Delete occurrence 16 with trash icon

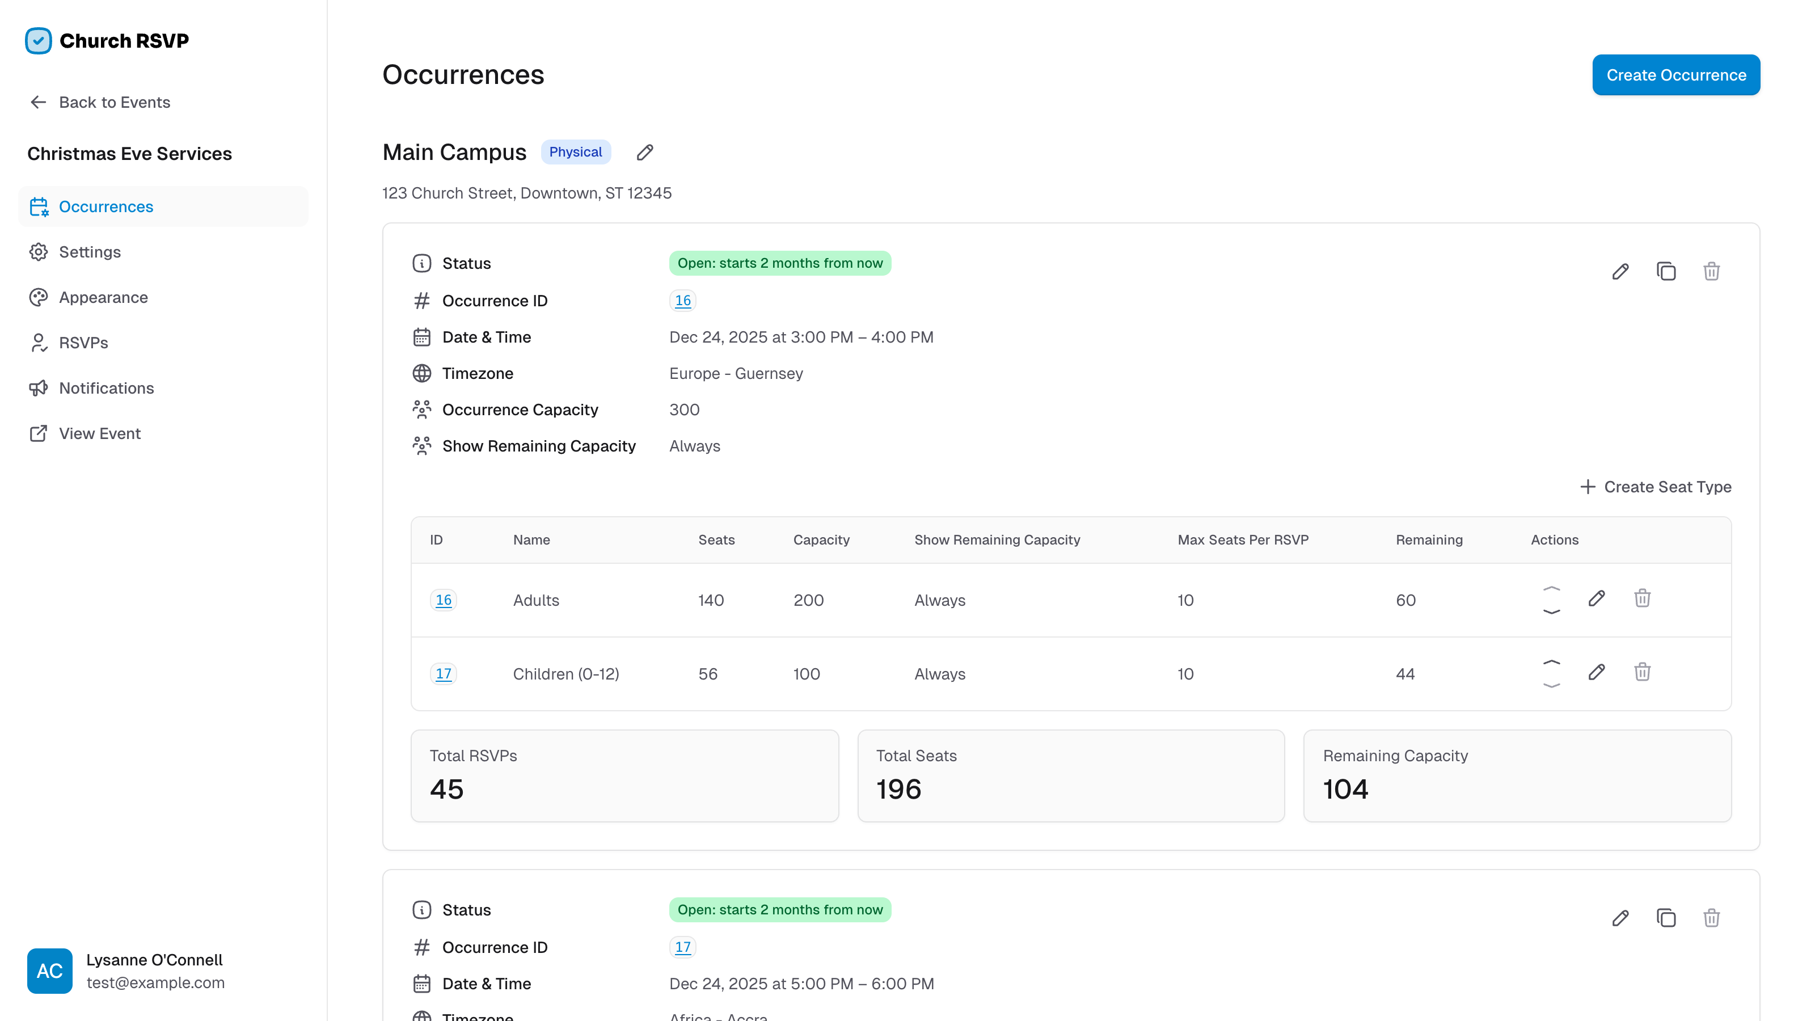click(x=1711, y=271)
